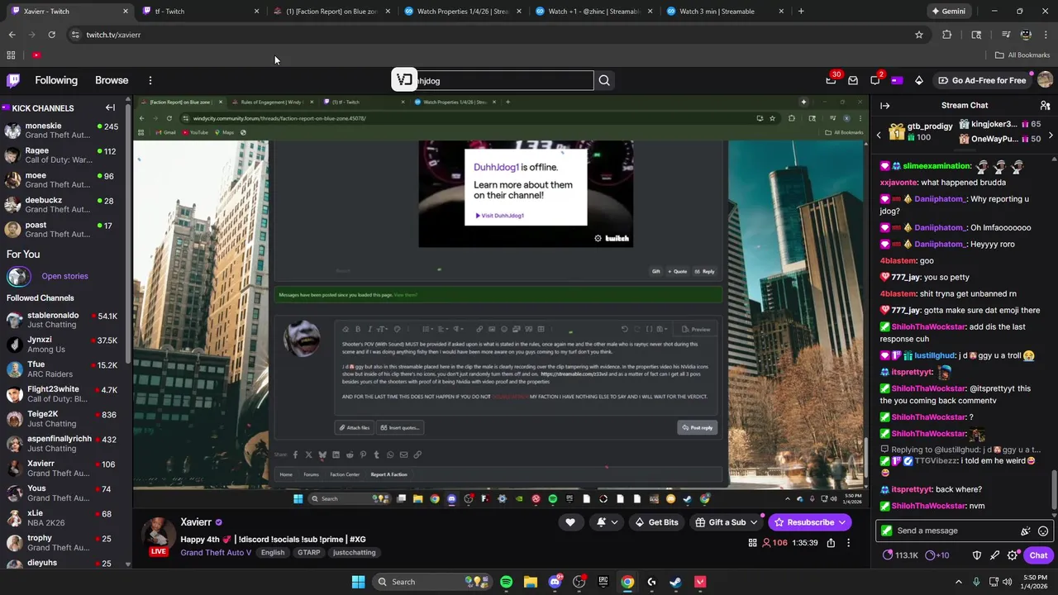Viewport: 1058px width, 595px height.
Task: Switch to Watch 3 min Streamable tab
Action: (x=723, y=12)
